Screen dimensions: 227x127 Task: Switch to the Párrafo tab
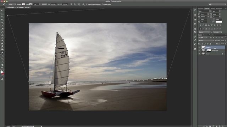click(213, 8)
